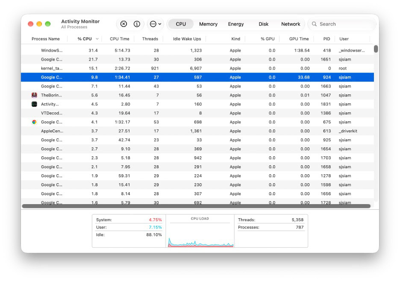Select the Activity... process row

click(x=197, y=104)
